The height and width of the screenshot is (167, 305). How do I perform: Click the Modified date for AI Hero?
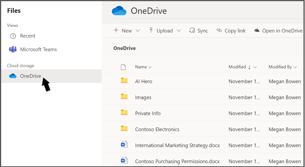tap(244, 81)
